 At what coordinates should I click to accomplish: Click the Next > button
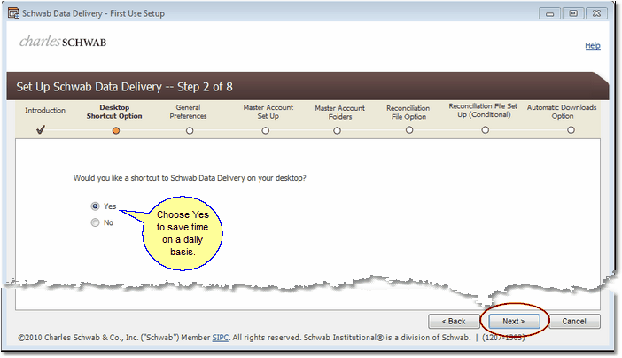click(x=514, y=321)
